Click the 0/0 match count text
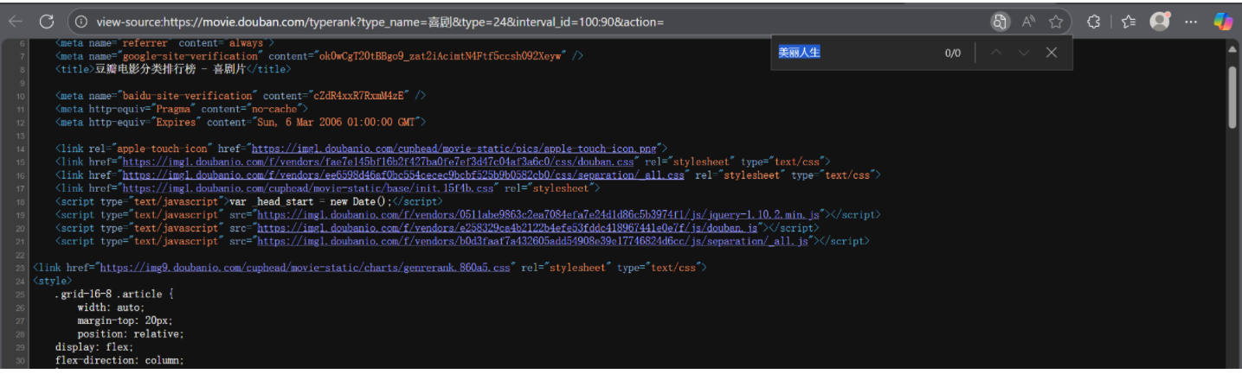1242x374 pixels. (x=952, y=53)
